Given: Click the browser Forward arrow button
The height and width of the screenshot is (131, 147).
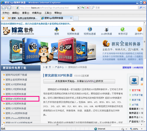Looking at the screenshot, I should (x=9, y=8).
